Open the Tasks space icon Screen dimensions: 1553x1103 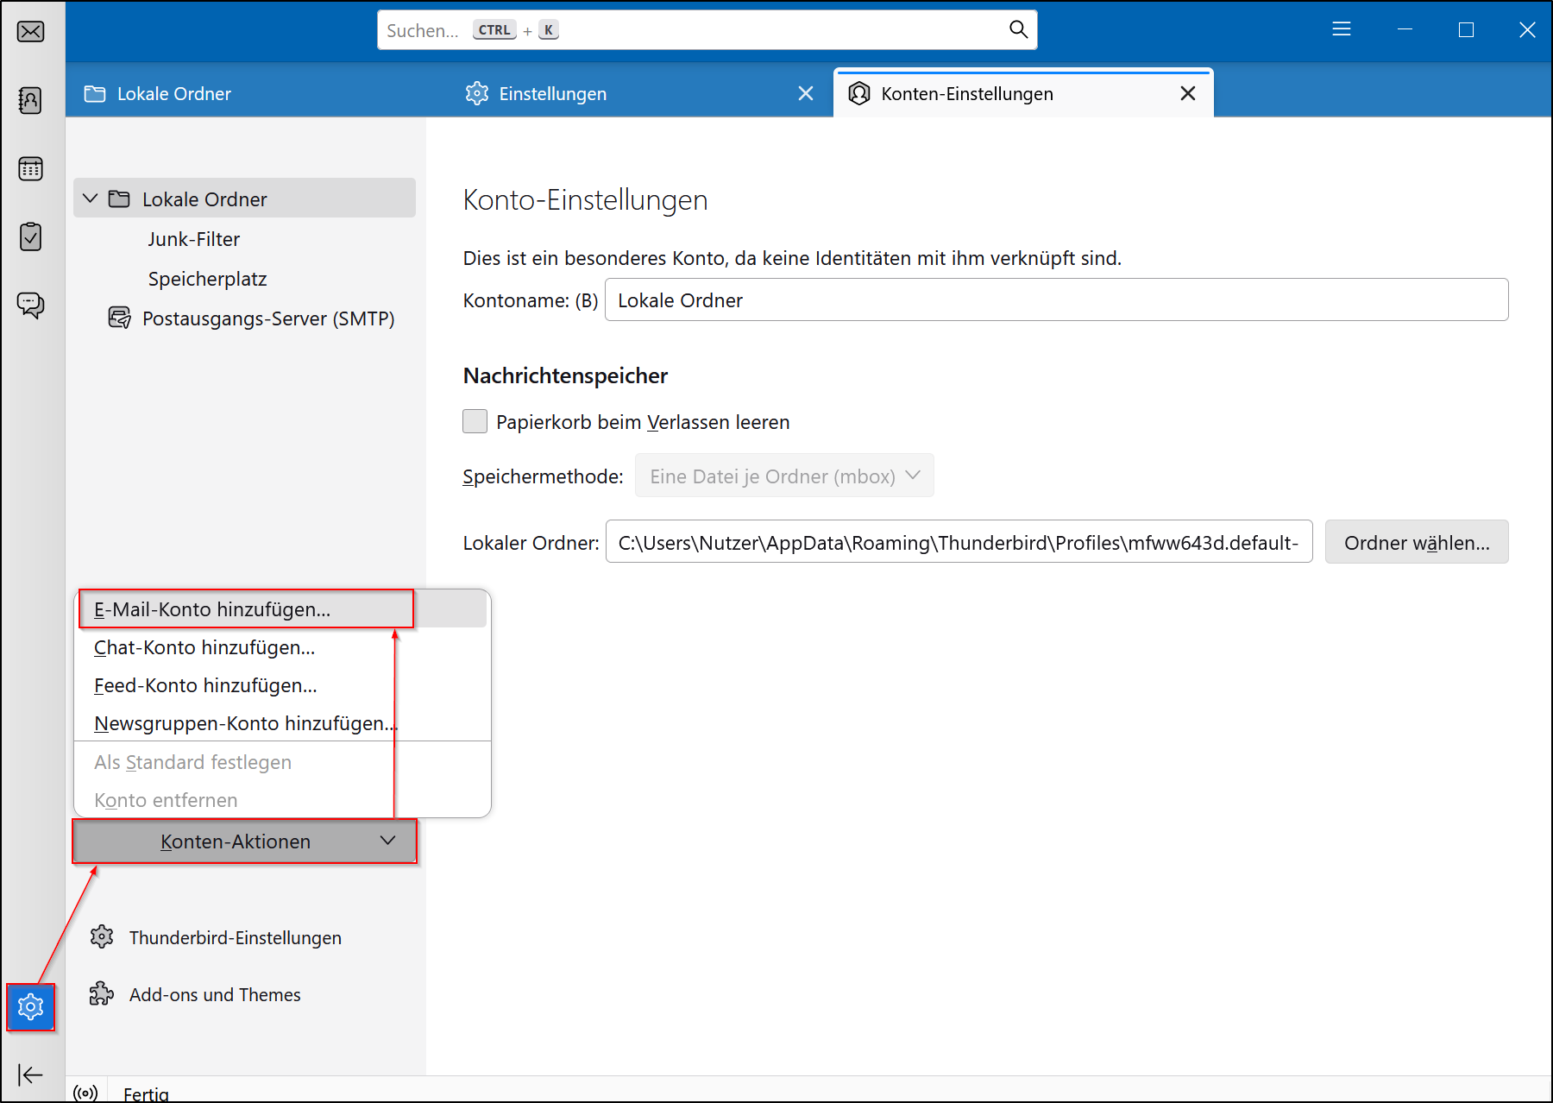tap(31, 236)
